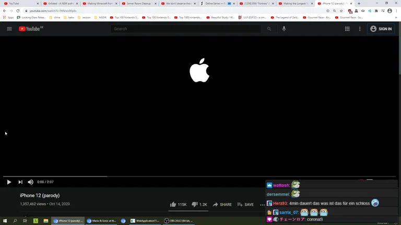
Task: Show more bookmarks overflow chevron
Action: (x=396, y=18)
